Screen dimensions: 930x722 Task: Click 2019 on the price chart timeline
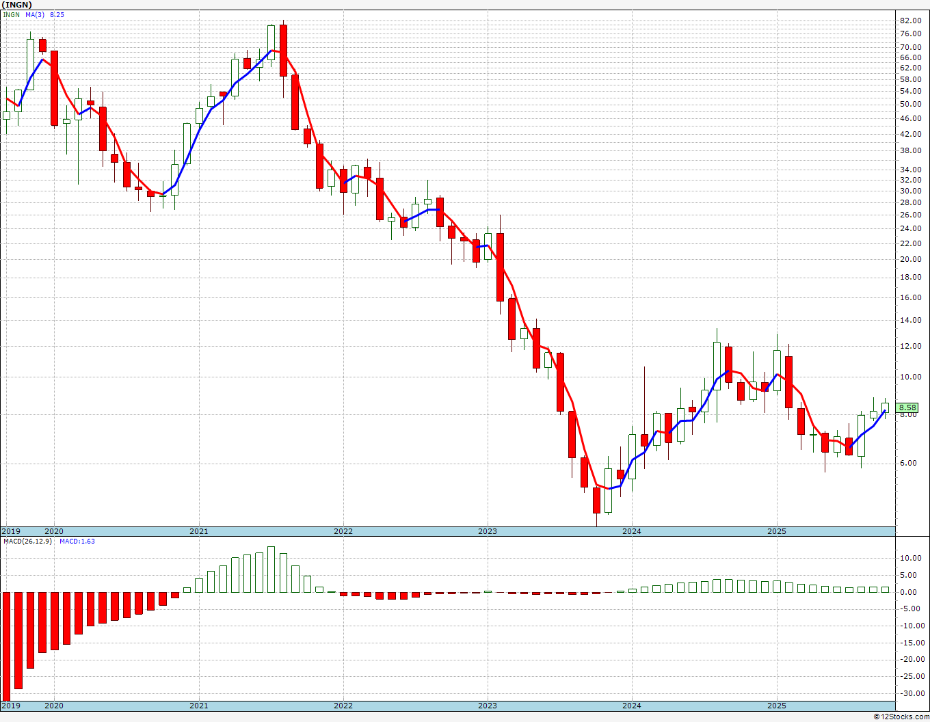tap(11, 531)
